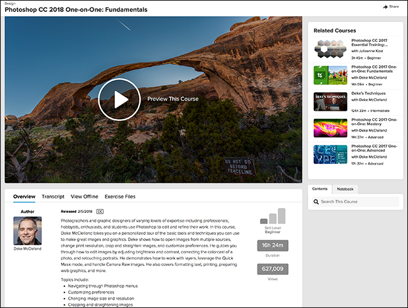Open Photoshop CC 2017 One-on-One: Mastery title
Screen dimensions: 408x308
coord(374,122)
